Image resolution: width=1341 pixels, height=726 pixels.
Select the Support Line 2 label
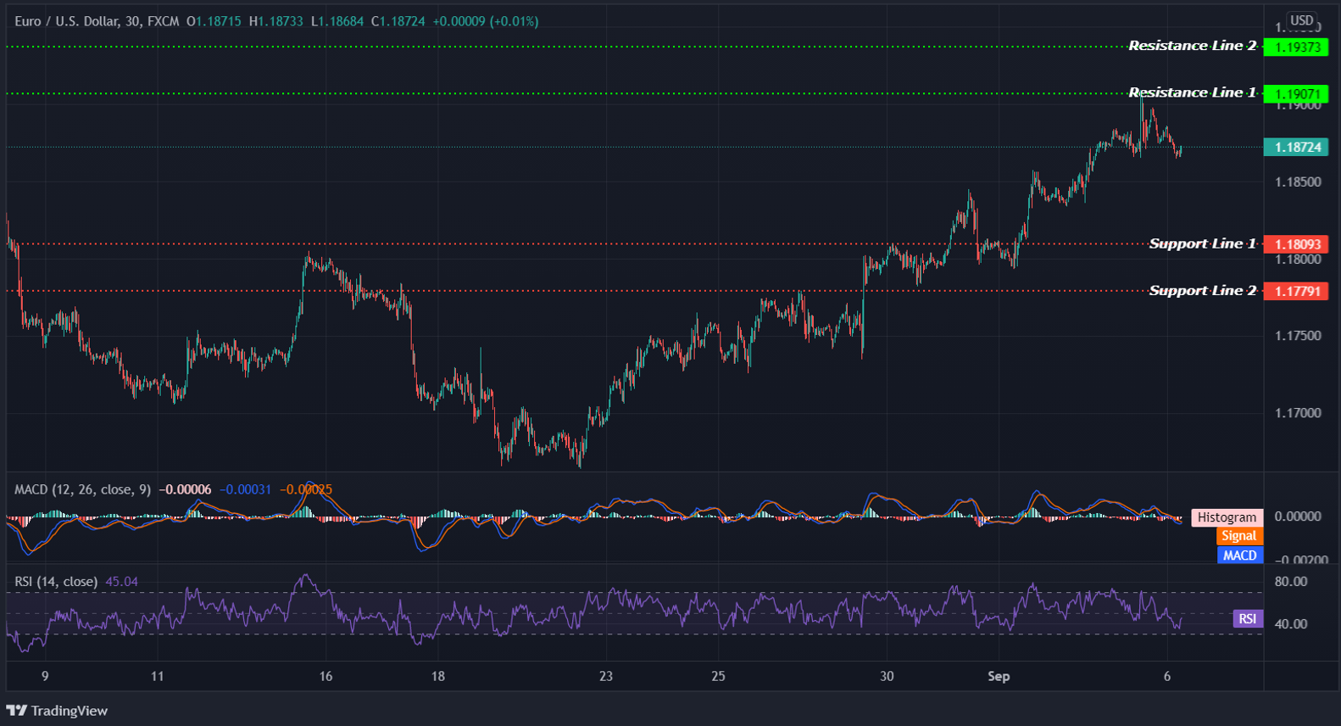pos(1202,290)
